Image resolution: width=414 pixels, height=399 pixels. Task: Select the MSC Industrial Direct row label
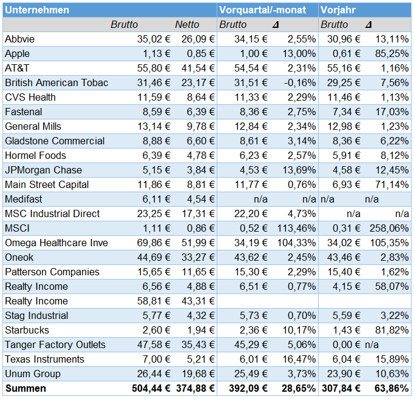point(52,213)
